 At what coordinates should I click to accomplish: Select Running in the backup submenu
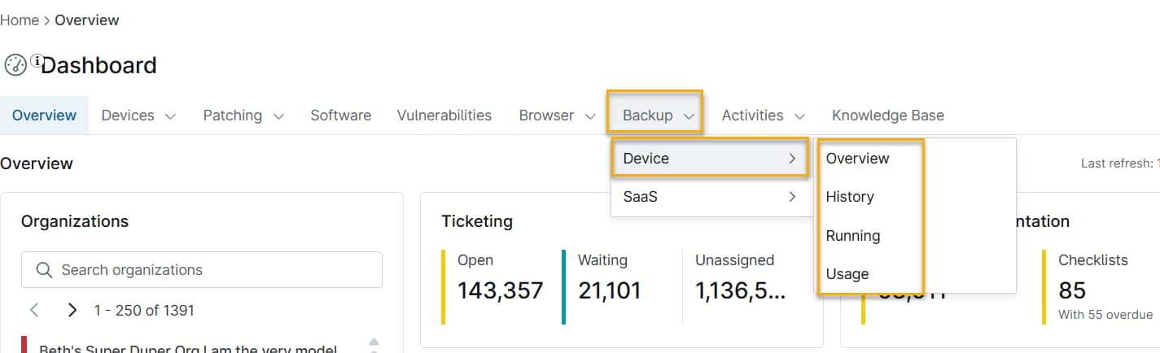(x=852, y=236)
